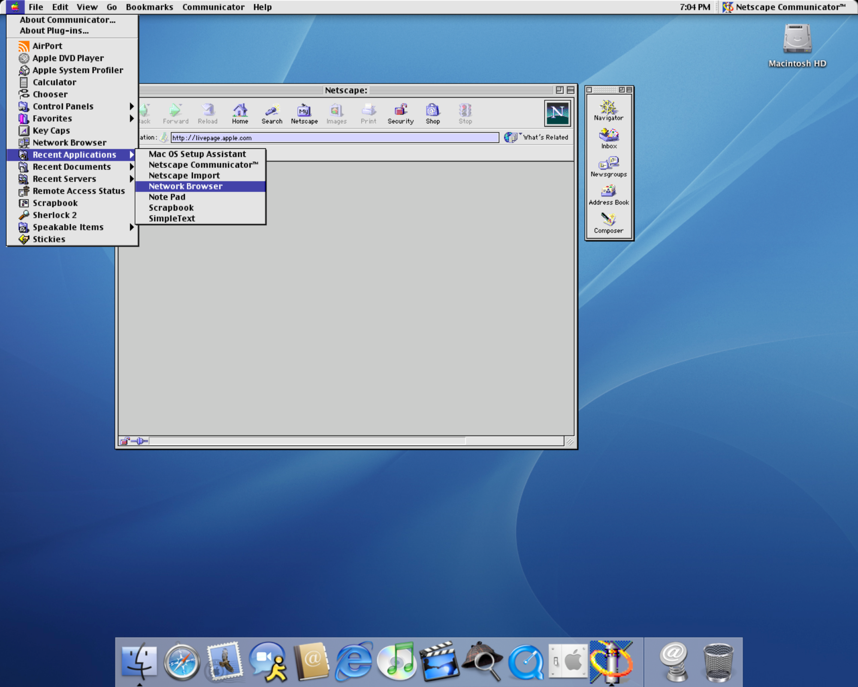The width and height of the screenshot is (858, 687).
Task: Click the Netscape N logo animation icon
Action: (x=558, y=114)
